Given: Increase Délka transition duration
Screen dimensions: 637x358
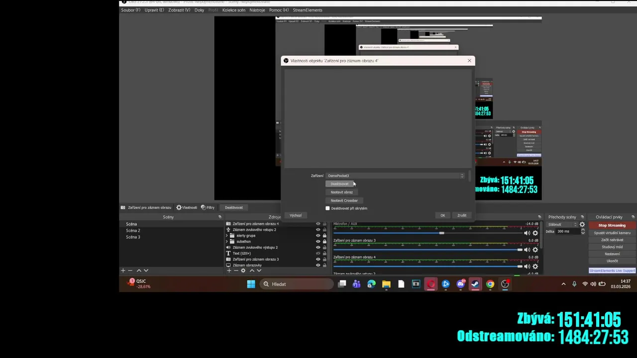Looking at the screenshot, I should pyautogui.click(x=583, y=230).
